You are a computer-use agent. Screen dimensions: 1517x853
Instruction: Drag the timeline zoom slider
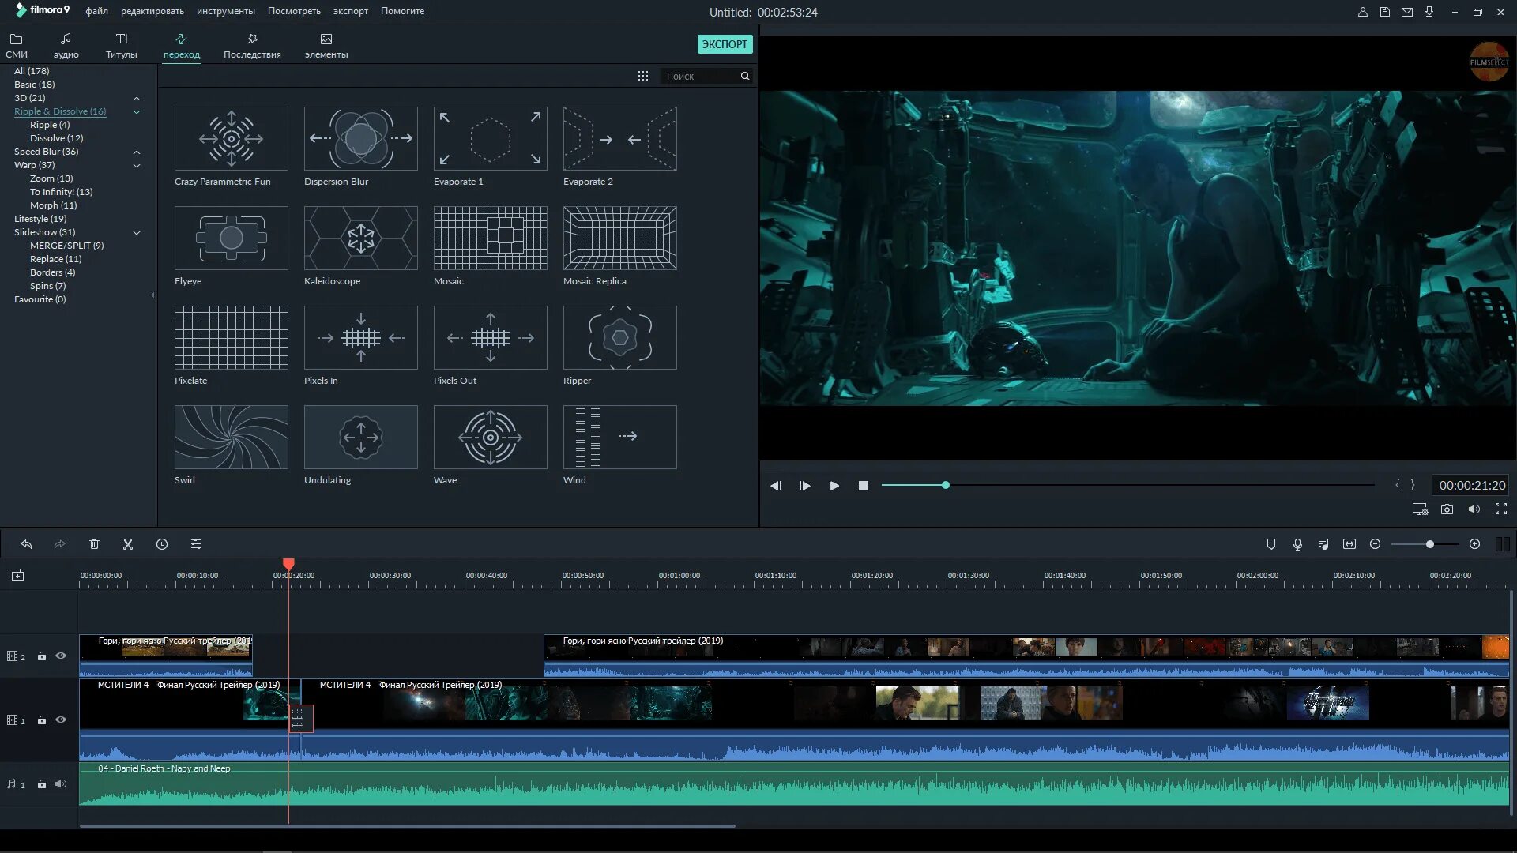(x=1429, y=543)
